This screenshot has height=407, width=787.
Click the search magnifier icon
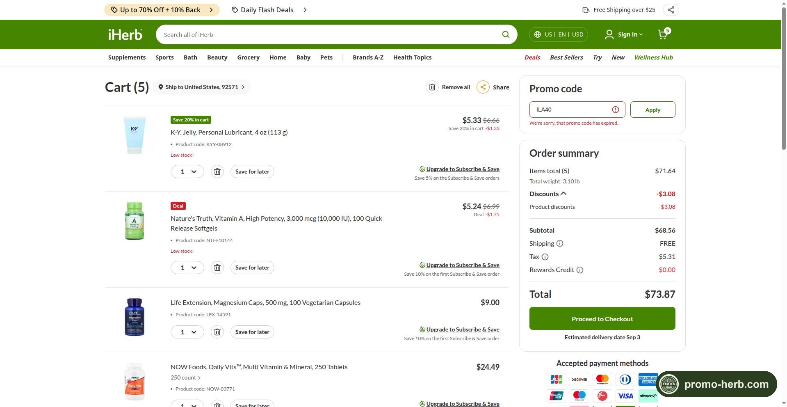tap(506, 34)
